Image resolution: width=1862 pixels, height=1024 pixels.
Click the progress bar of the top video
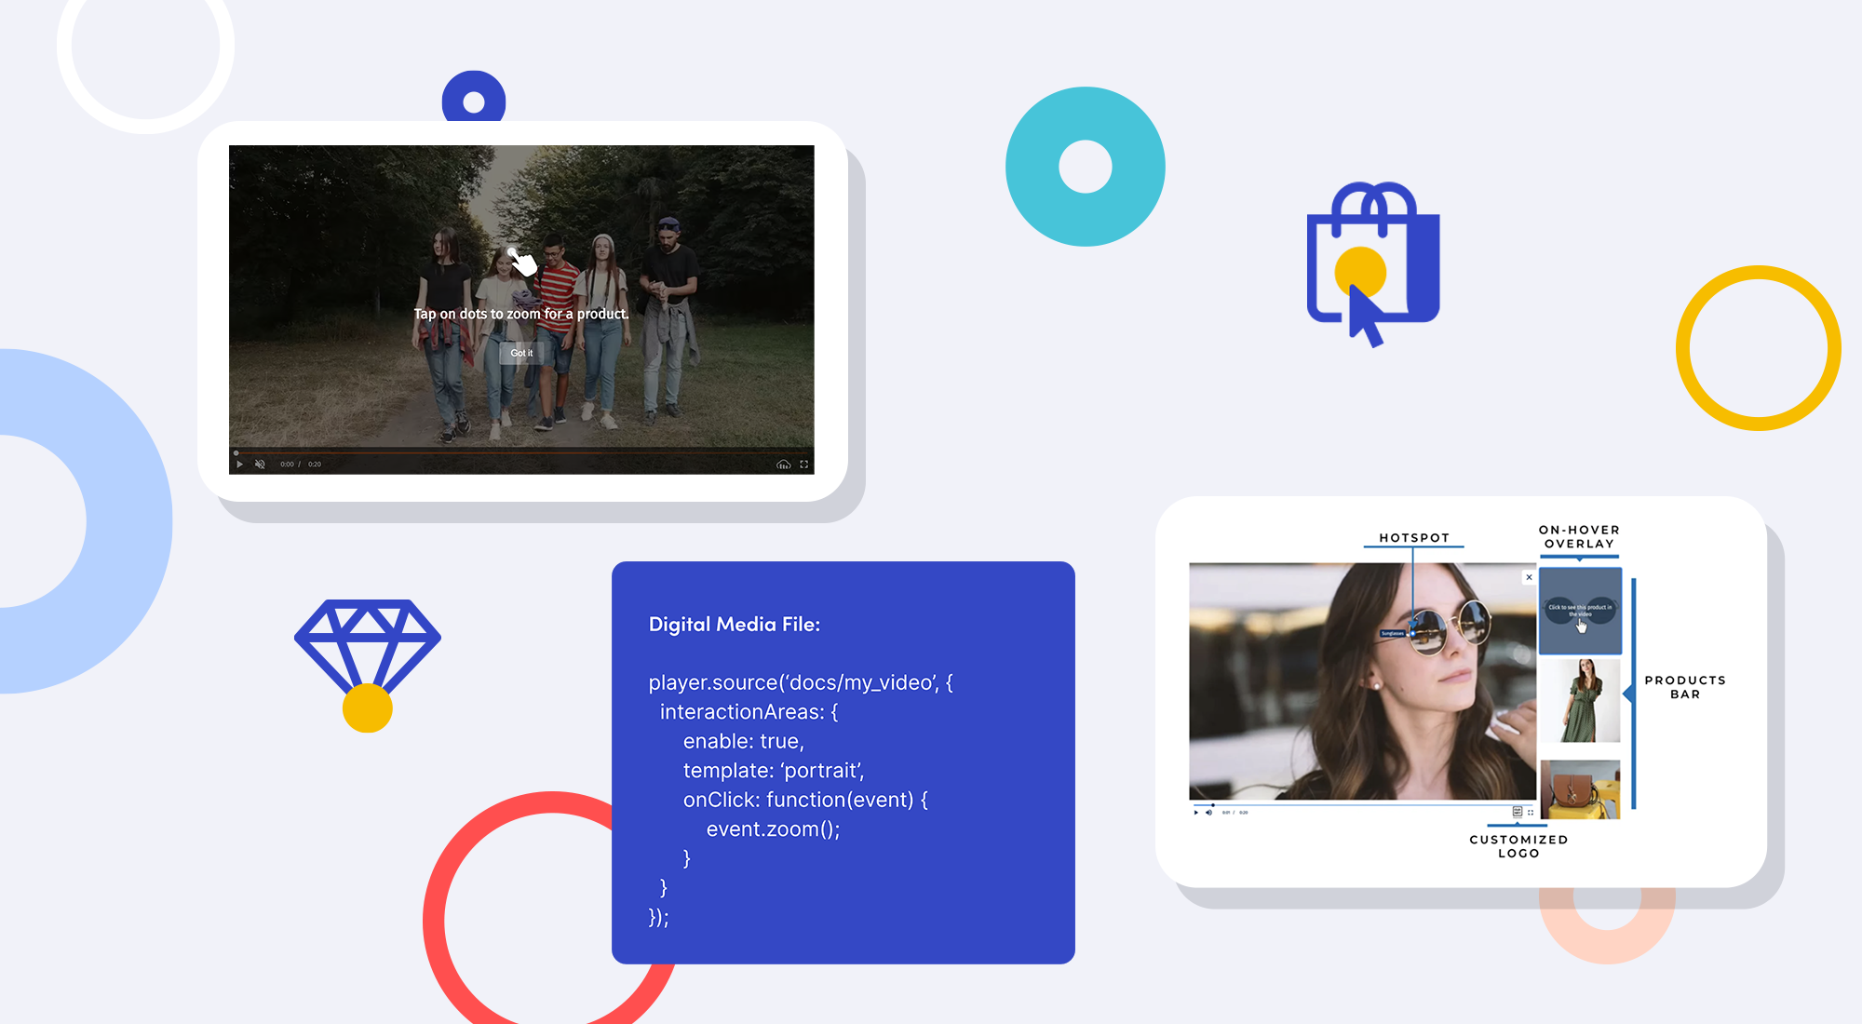tap(521, 453)
